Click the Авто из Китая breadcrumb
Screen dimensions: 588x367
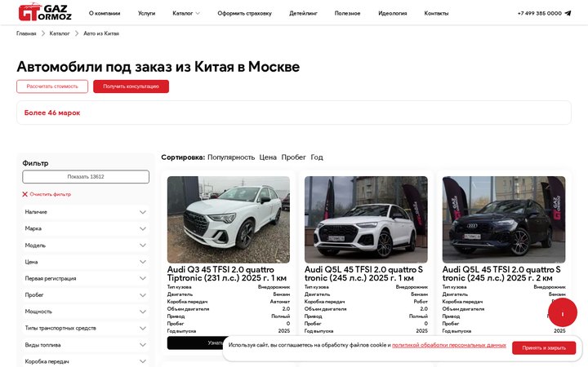[101, 33]
